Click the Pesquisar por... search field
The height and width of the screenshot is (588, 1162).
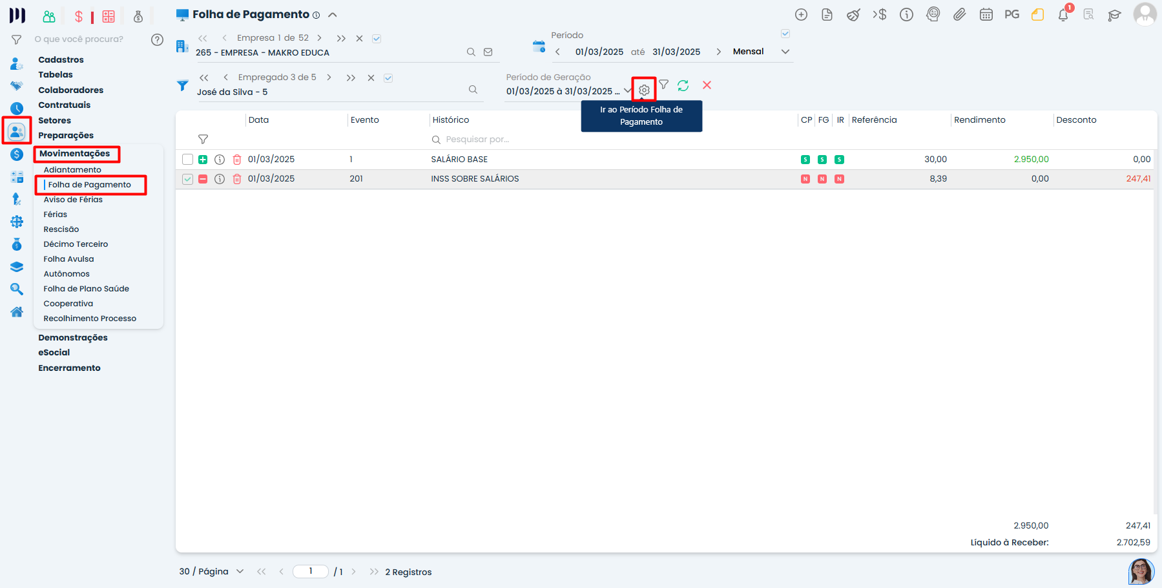[478, 140]
